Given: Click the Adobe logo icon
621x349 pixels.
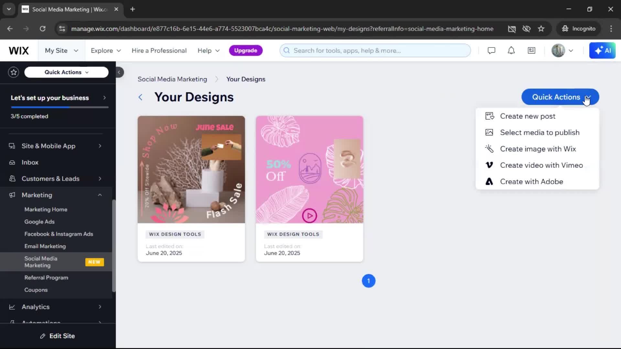Looking at the screenshot, I should tap(489, 182).
